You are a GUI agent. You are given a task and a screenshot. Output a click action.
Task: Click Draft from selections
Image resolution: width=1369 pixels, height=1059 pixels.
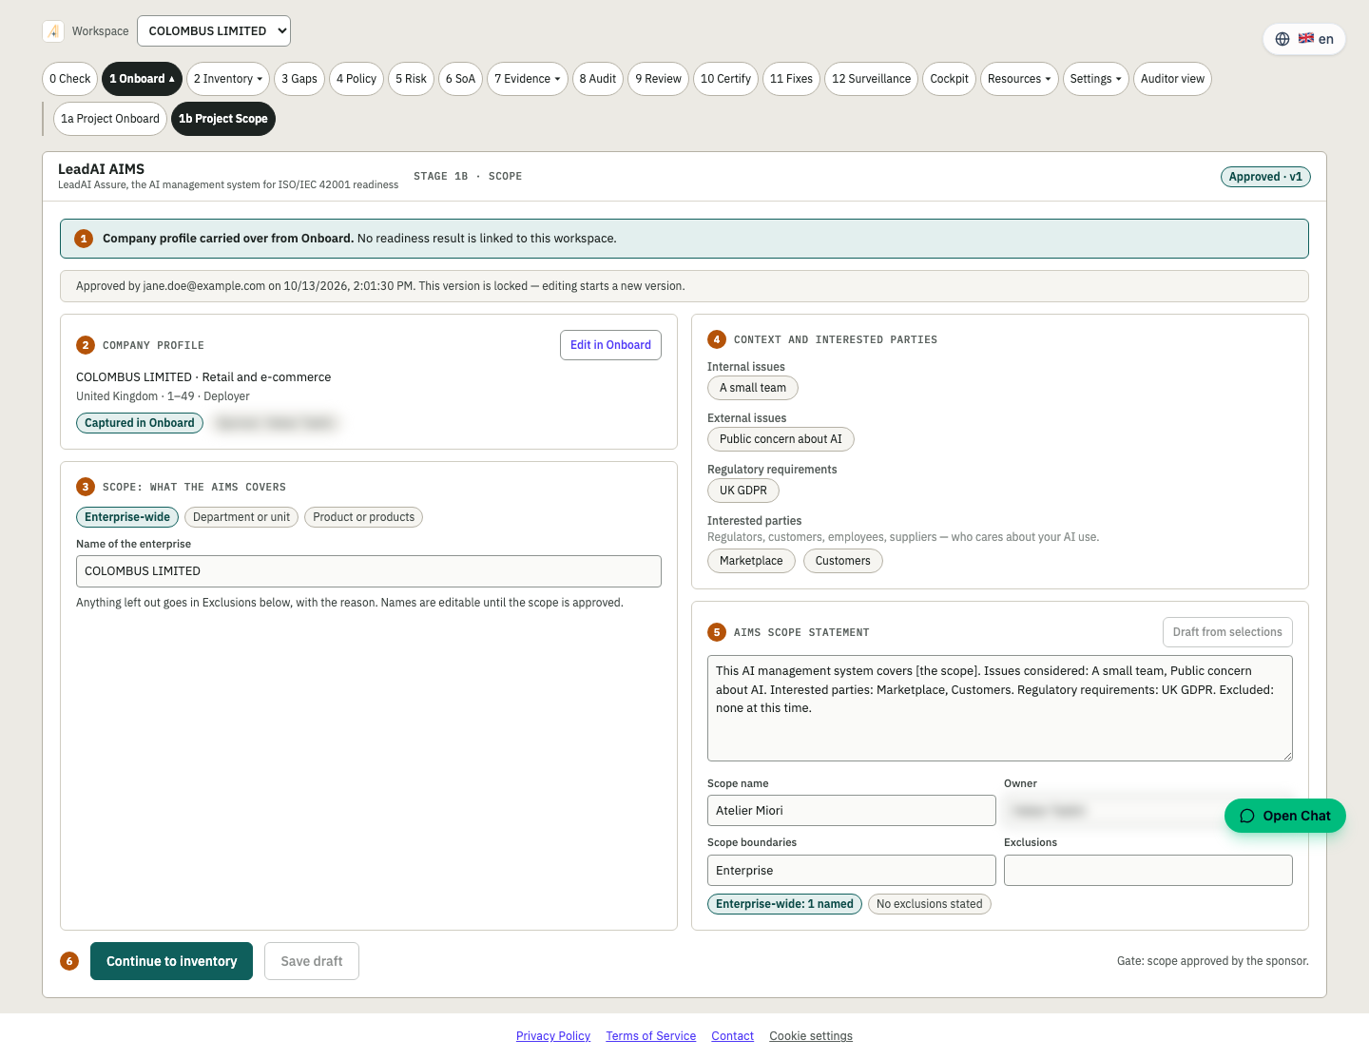[1227, 632]
